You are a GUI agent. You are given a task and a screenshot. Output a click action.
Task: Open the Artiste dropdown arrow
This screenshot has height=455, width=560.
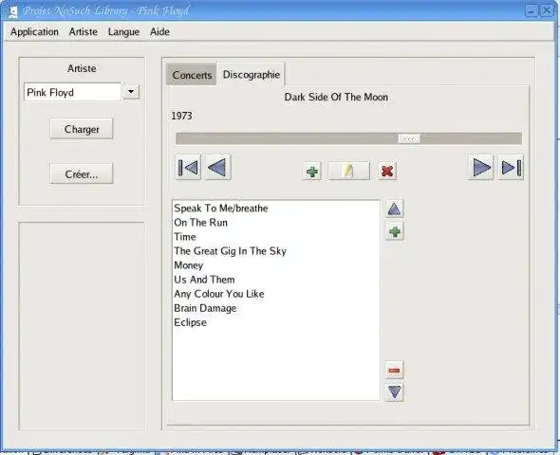tap(131, 92)
